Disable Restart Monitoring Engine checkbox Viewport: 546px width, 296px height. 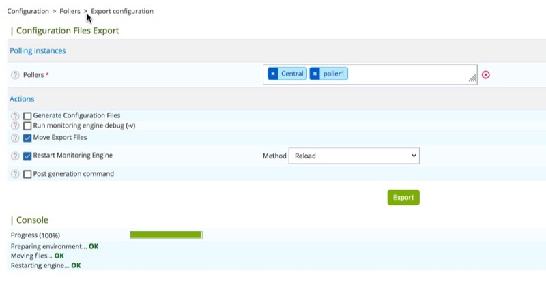[28, 156]
